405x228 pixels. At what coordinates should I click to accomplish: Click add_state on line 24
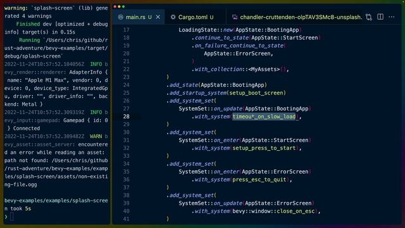[184, 85]
